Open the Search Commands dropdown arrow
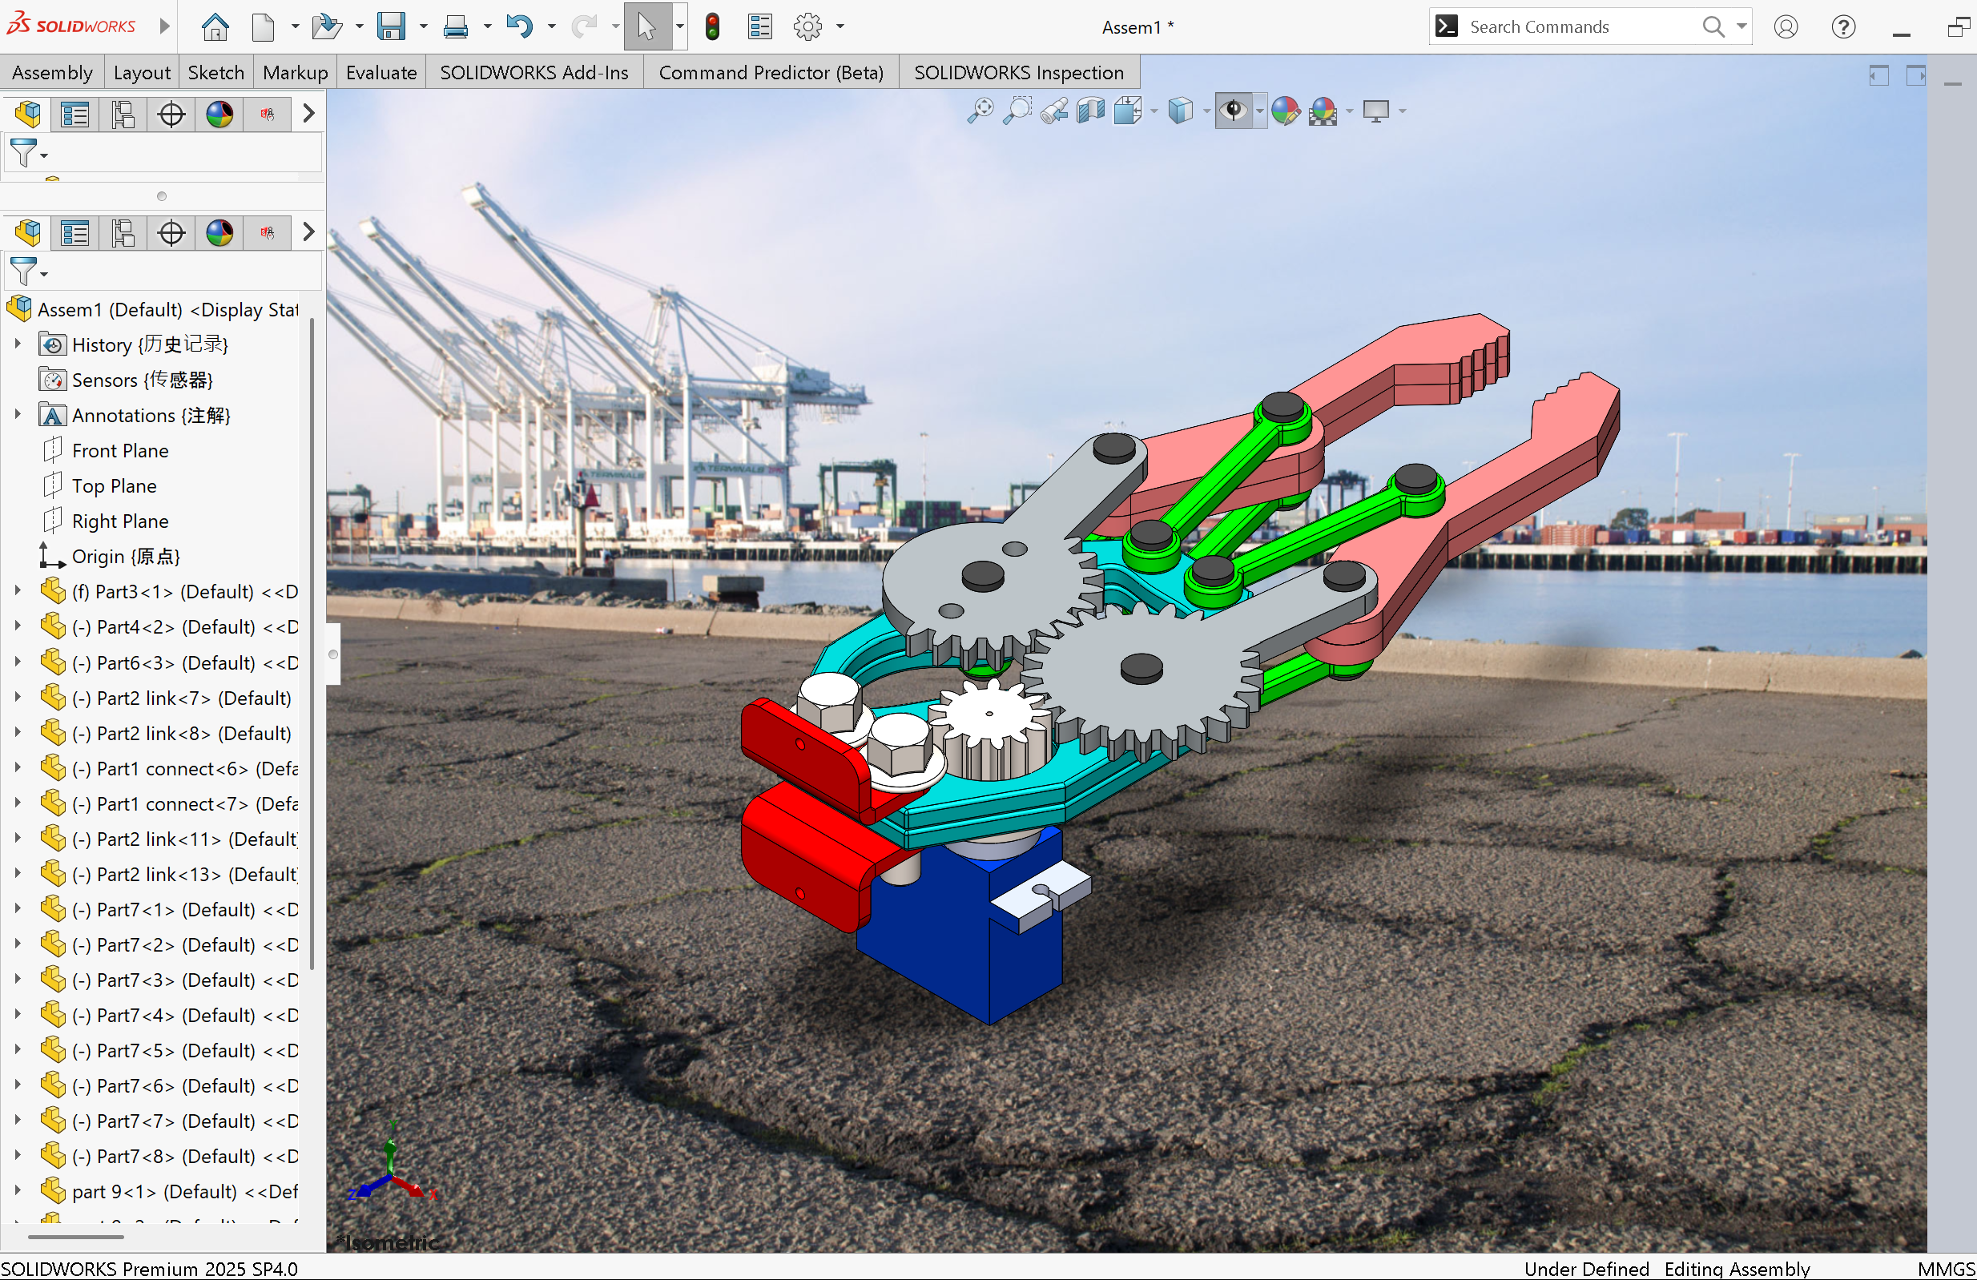The width and height of the screenshot is (1977, 1280). point(1742,26)
